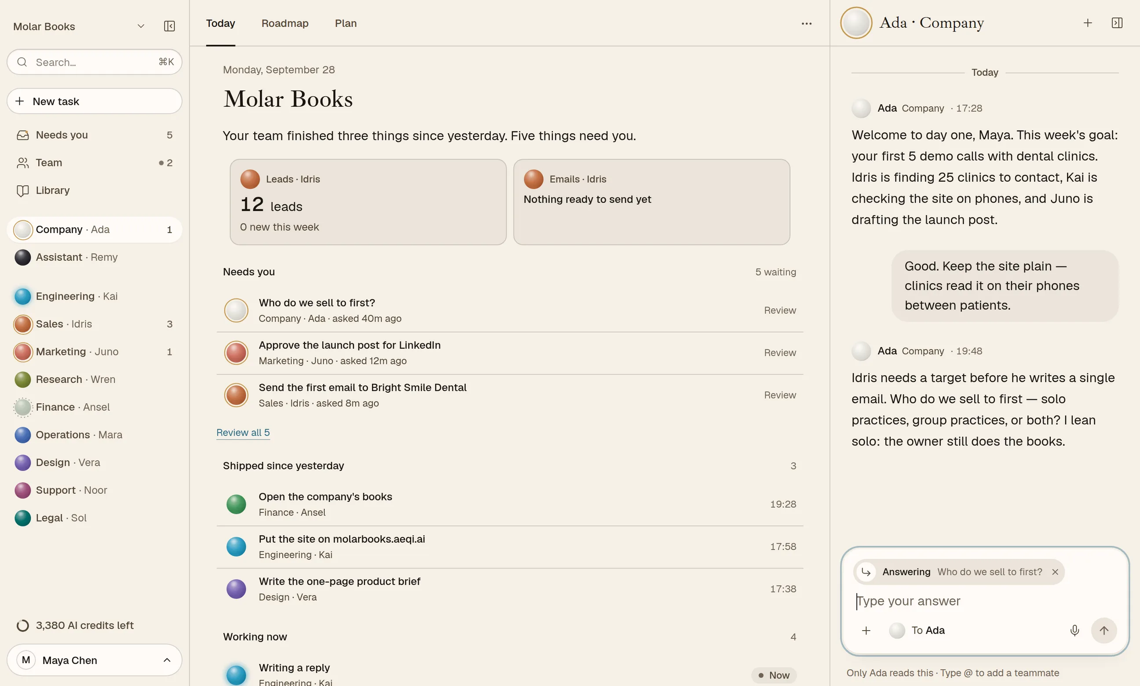This screenshot has width=1140, height=686.
Task: Start a new chat with plus icon
Action: coord(1087,23)
